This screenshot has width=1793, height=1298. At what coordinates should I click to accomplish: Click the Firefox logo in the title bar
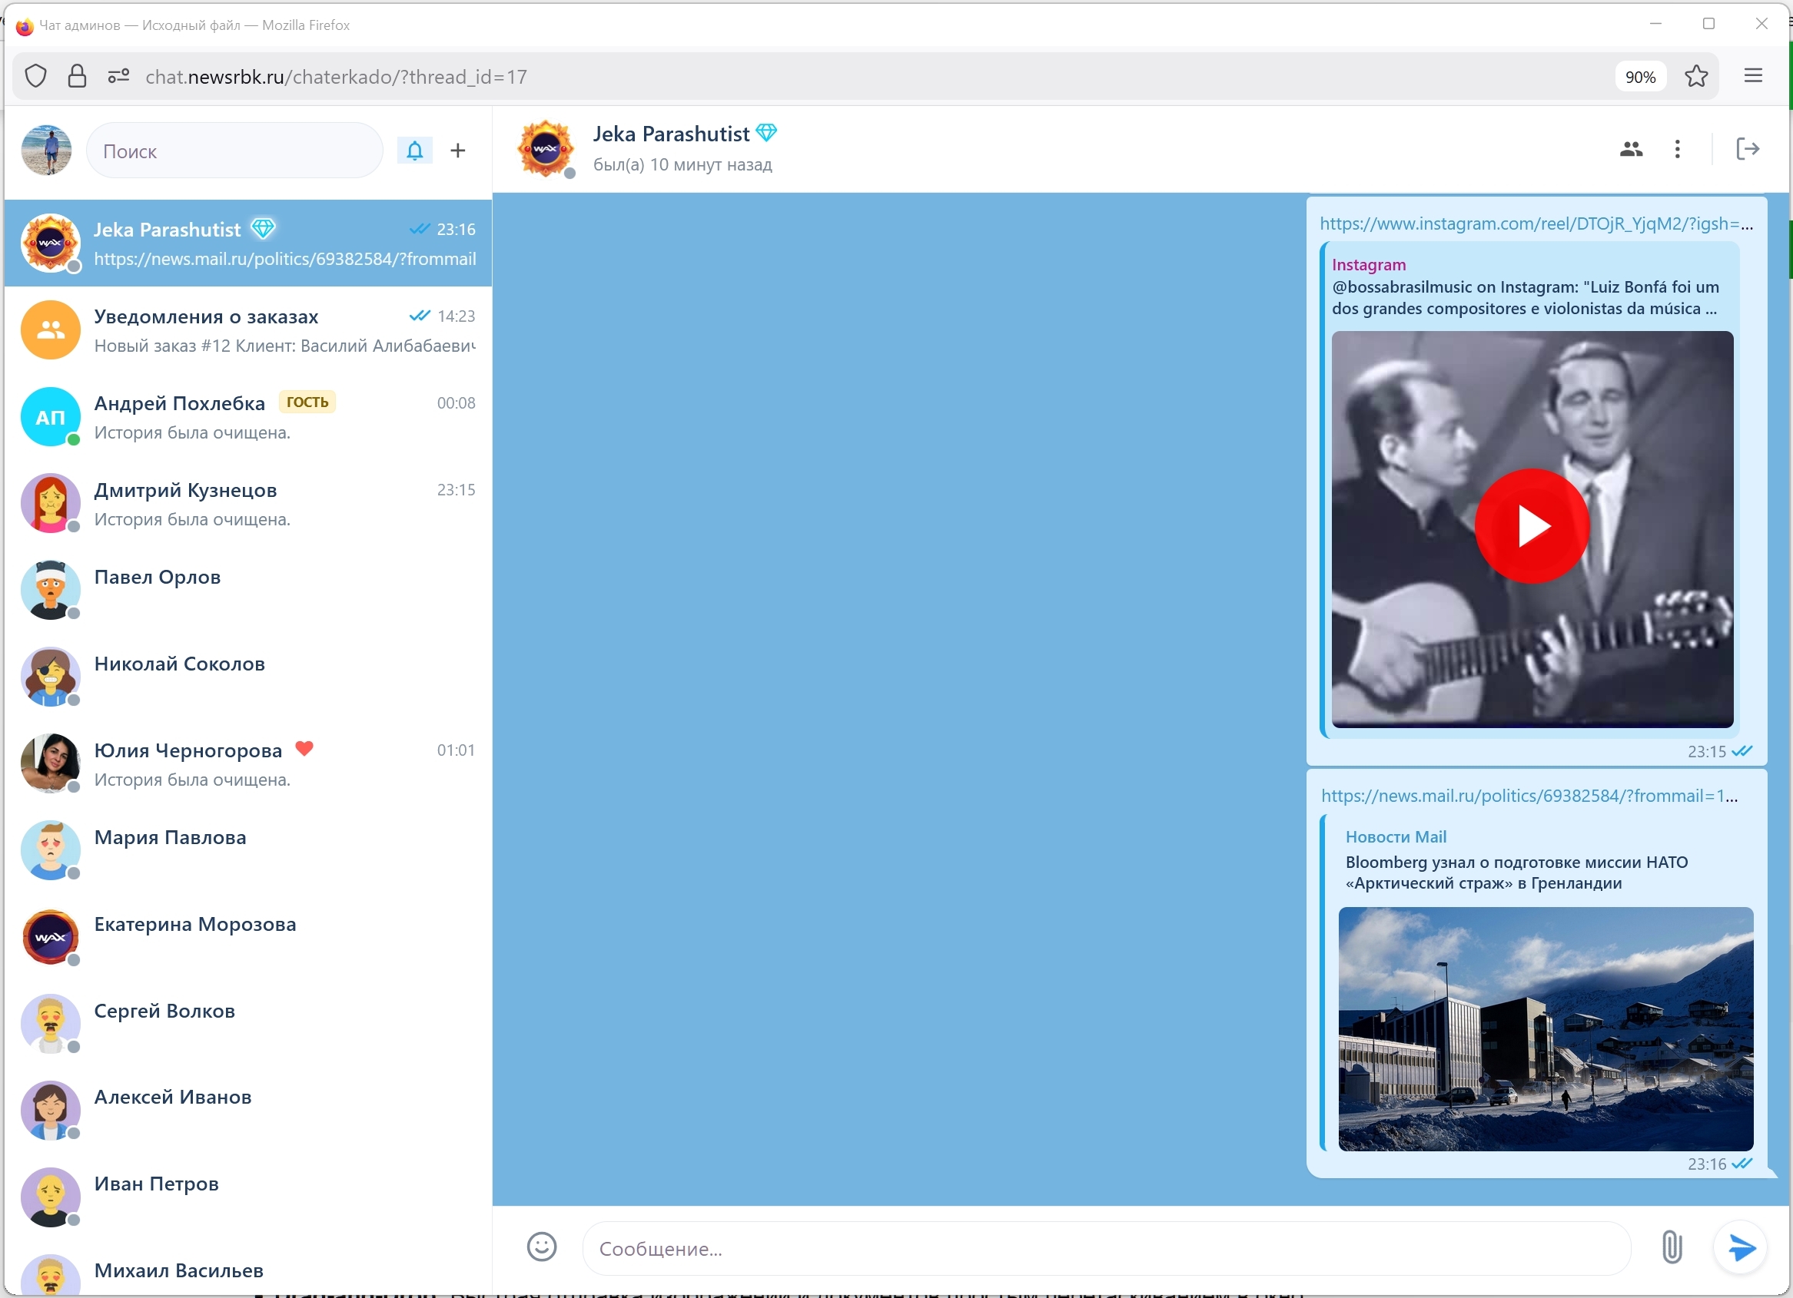(24, 25)
